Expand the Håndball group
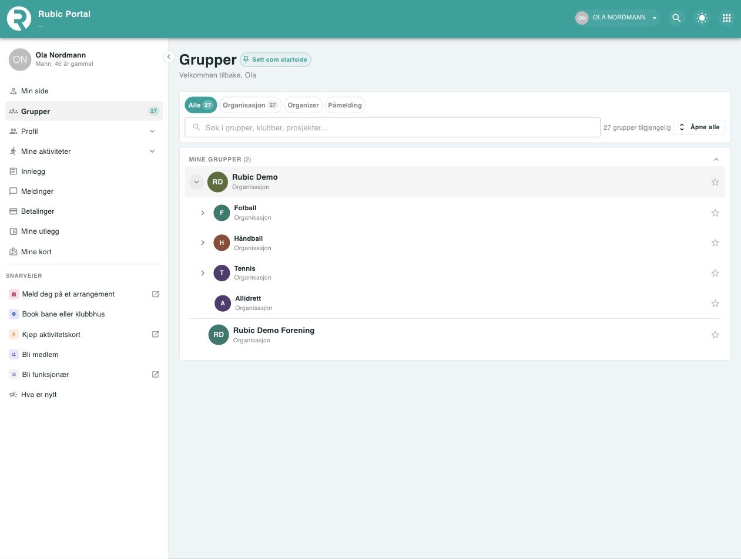 point(203,243)
